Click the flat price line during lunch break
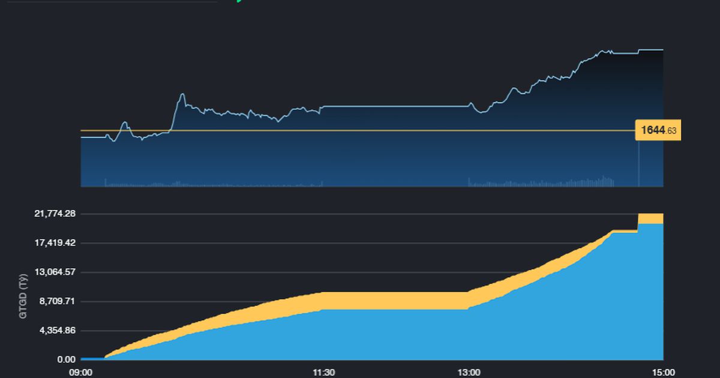720x378 pixels. [x=396, y=106]
